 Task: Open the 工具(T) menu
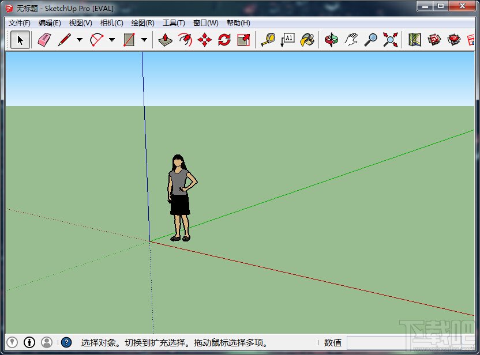pyautogui.click(x=174, y=23)
